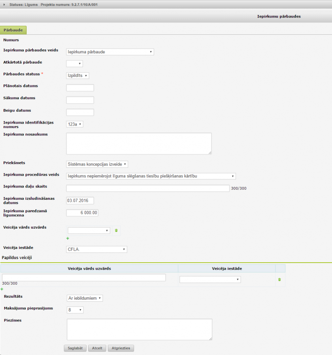The height and width of the screenshot is (355, 332).
Task: Click into the Piezīmes text area
Action: point(140,329)
